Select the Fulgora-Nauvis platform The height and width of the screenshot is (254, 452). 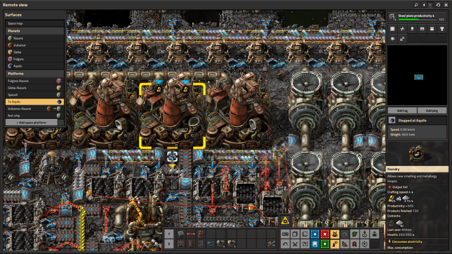(x=35, y=81)
